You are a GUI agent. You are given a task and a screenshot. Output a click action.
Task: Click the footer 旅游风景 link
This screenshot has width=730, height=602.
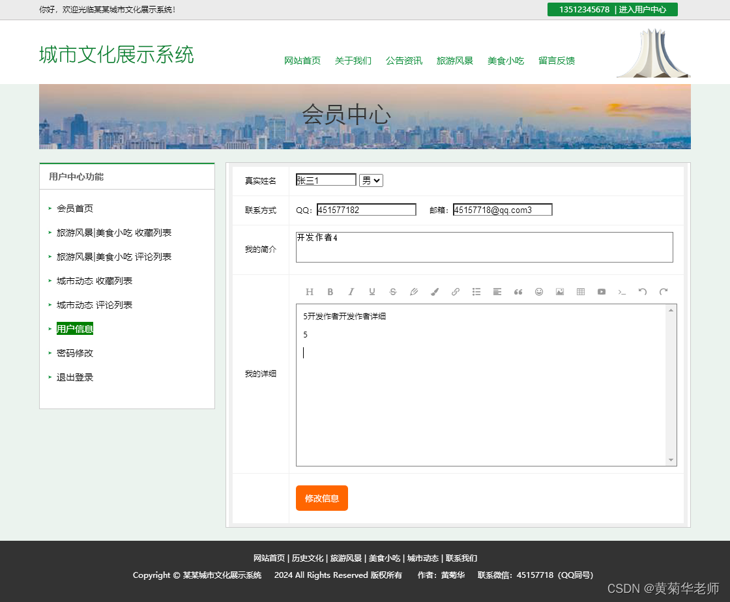(346, 558)
